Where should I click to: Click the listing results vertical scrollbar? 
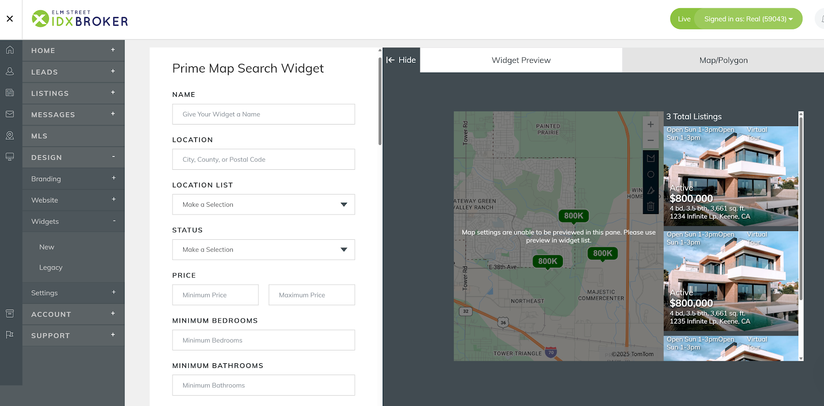[x=801, y=208]
